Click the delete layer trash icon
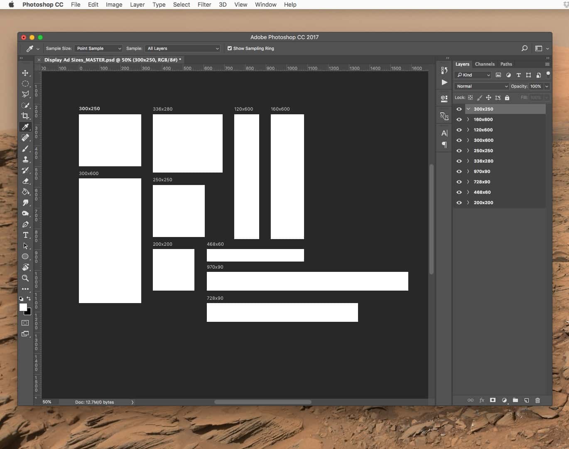The image size is (569, 449). 537,400
